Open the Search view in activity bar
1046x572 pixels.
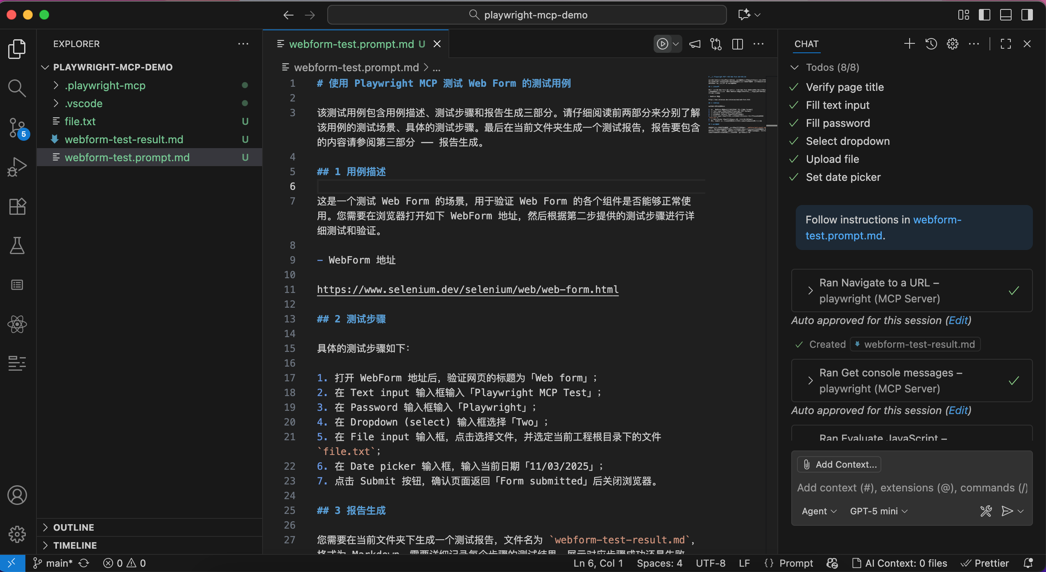pyautogui.click(x=17, y=88)
